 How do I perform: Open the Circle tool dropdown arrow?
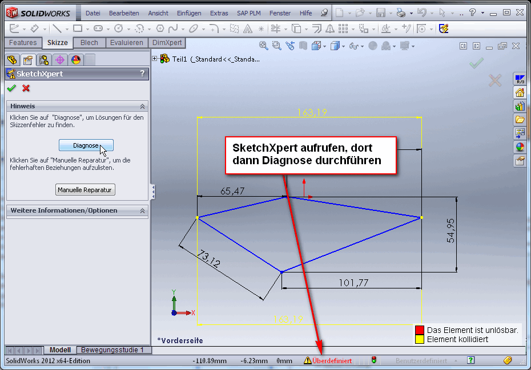pos(128,29)
